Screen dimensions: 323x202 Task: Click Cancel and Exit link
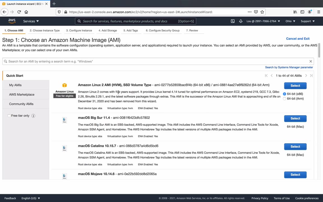(298, 38)
